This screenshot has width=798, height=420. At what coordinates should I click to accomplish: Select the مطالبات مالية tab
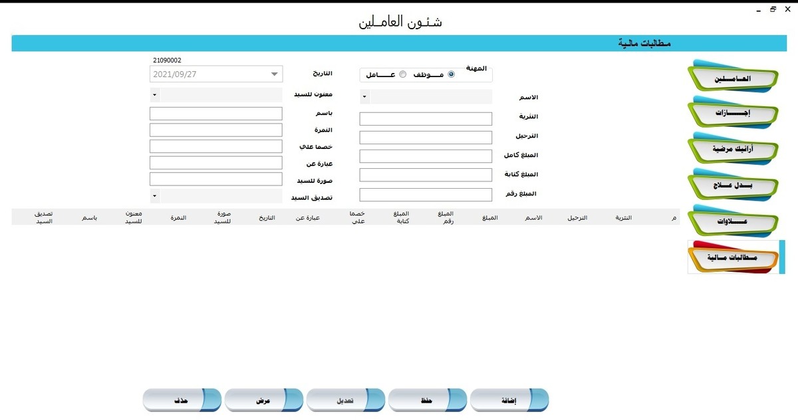point(733,257)
